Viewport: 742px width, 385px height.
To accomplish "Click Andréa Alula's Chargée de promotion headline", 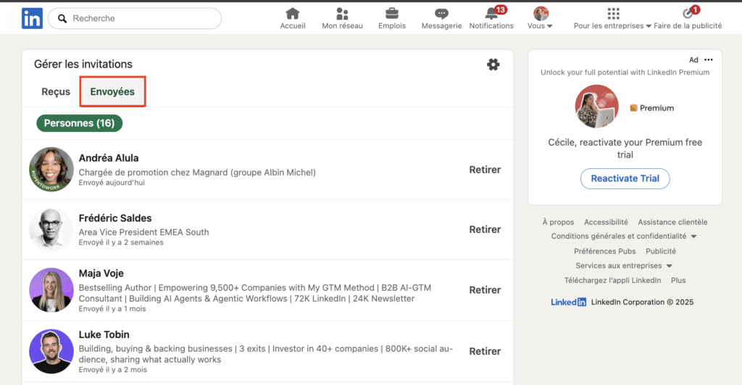I will [x=197, y=173].
